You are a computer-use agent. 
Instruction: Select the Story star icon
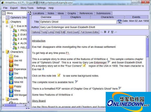click(4, 13)
